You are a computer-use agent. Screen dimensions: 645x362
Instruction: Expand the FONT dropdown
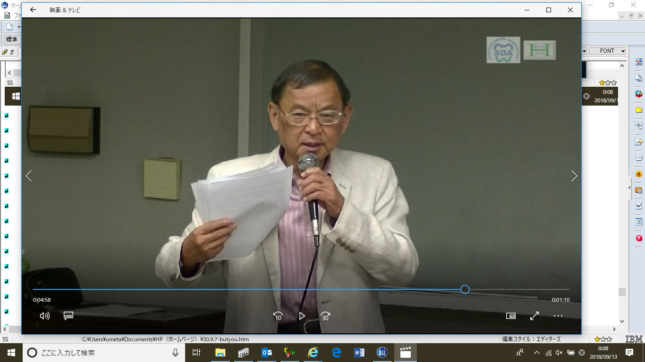pyautogui.click(x=623, y=51)
